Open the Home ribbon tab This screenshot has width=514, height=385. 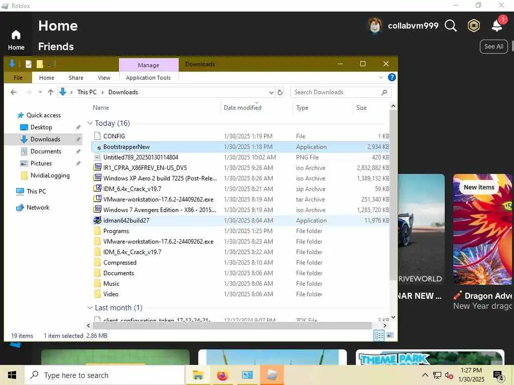47,78
